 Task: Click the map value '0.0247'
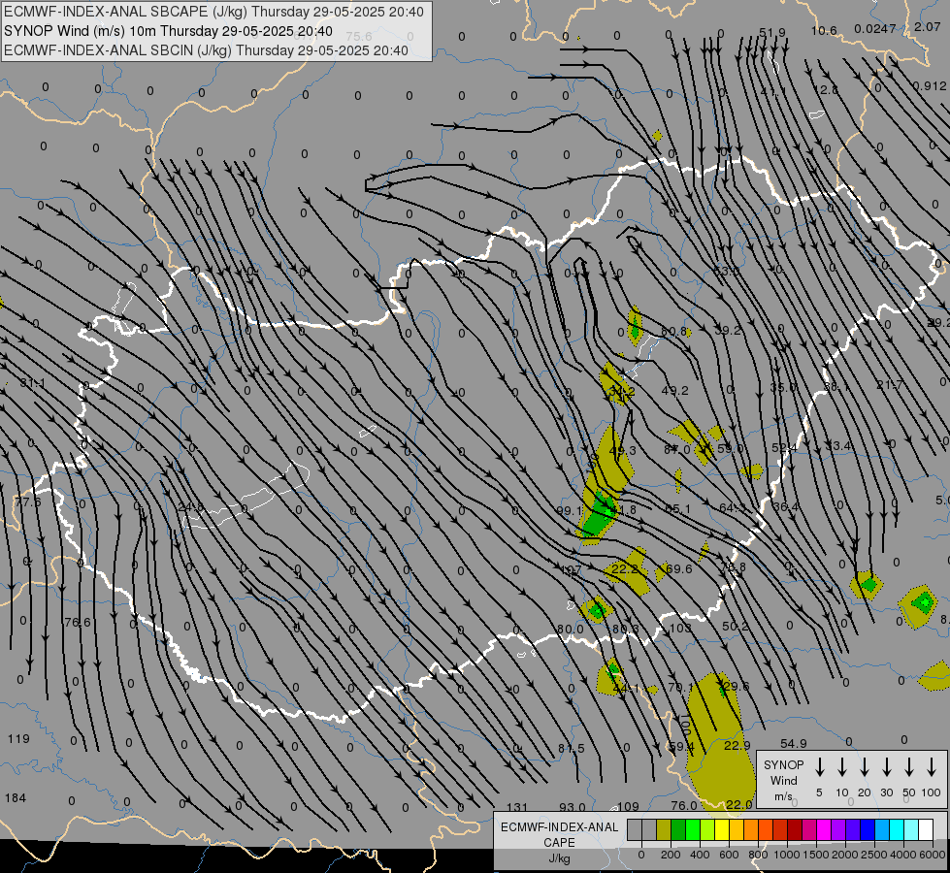[x=875, y=28]
